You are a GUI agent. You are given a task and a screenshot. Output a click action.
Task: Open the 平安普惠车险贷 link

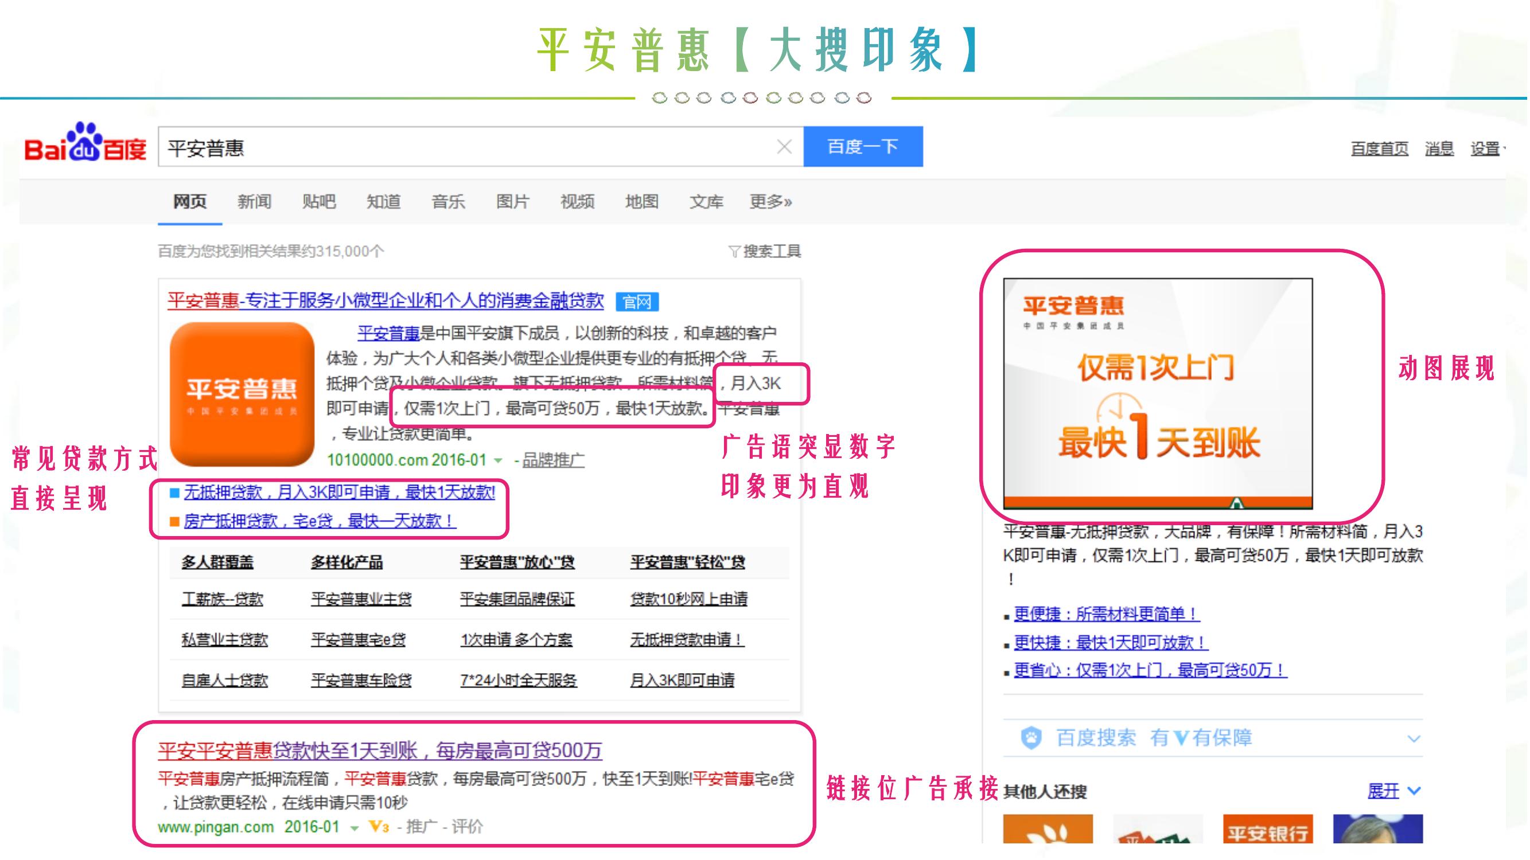pyautogui.click(x=361, y=680)
